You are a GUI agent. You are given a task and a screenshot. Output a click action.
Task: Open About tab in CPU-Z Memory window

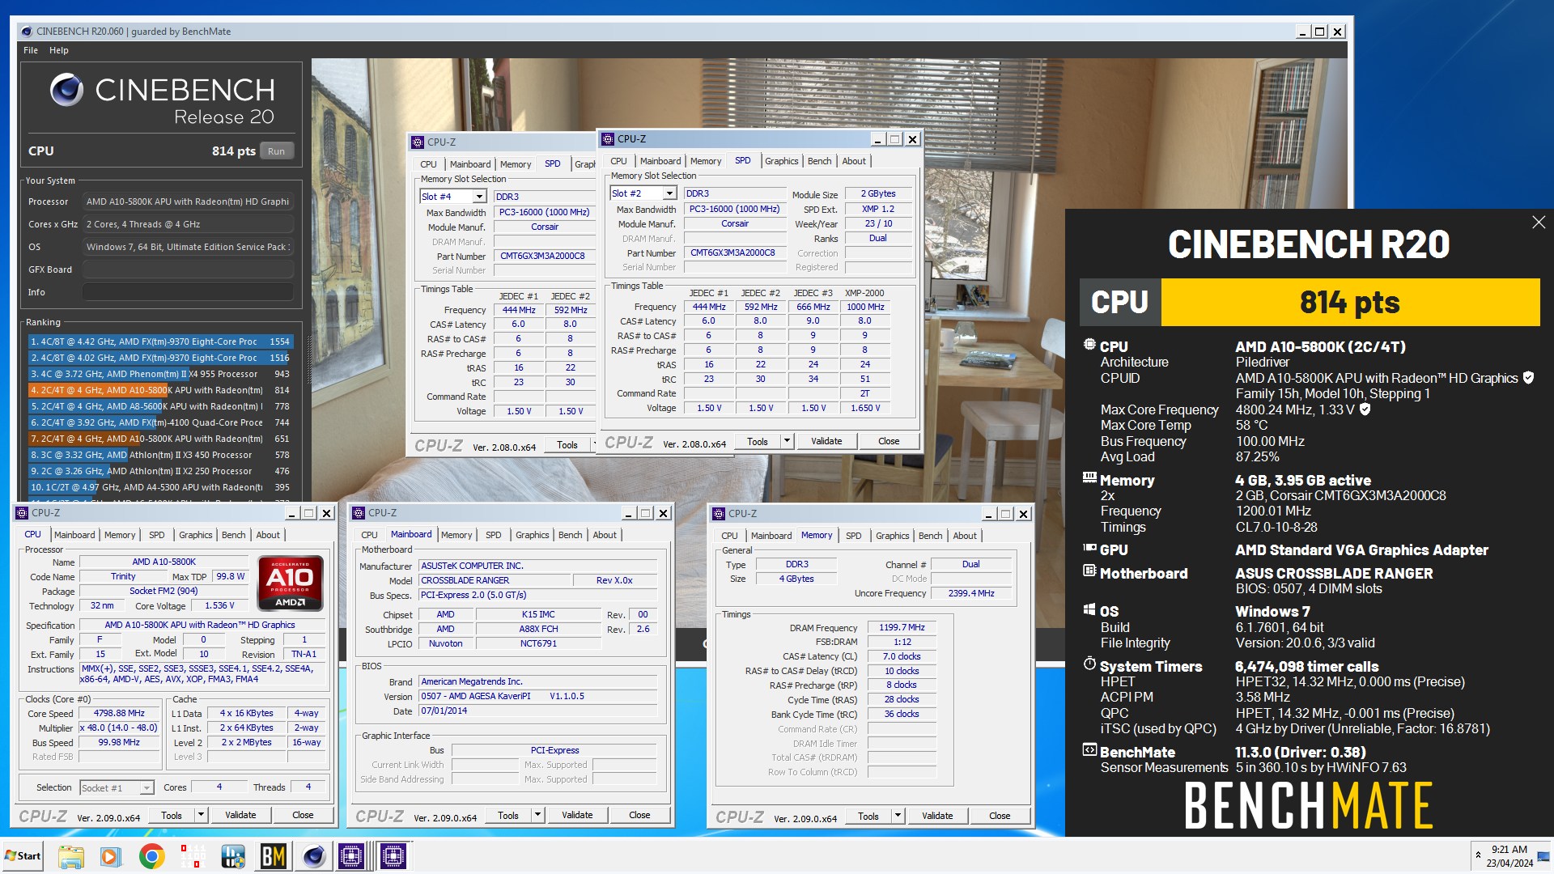(965, 536)
